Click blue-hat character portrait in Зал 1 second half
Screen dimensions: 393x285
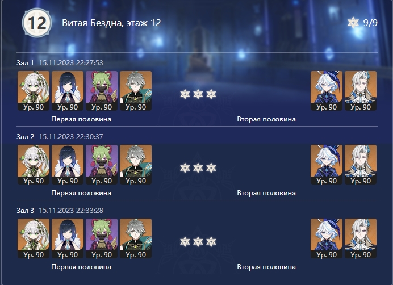point(327,91)
